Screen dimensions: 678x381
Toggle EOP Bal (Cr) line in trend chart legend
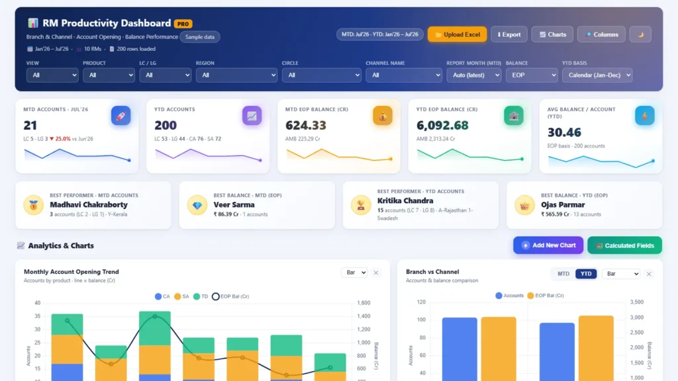pyautogui.click(x=230, y=296)
